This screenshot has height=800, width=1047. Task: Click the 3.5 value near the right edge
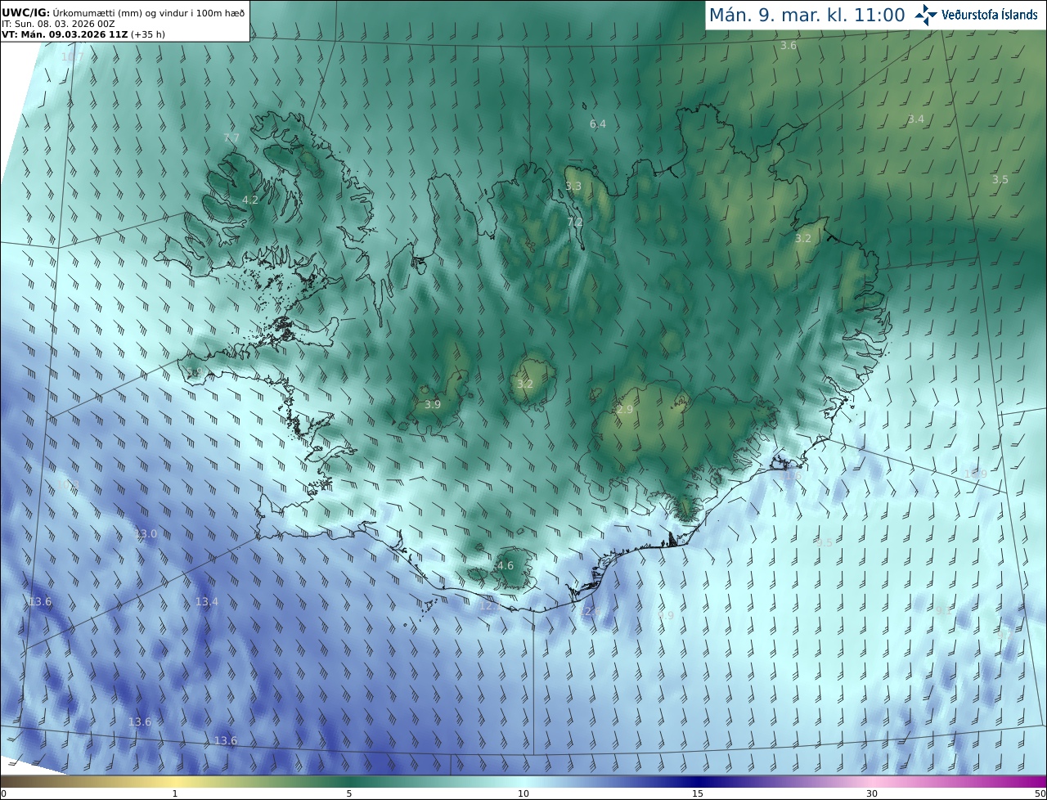1000,180
